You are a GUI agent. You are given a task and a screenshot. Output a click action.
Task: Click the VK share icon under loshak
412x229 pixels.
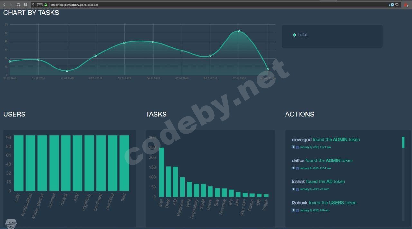coord(293,189)
